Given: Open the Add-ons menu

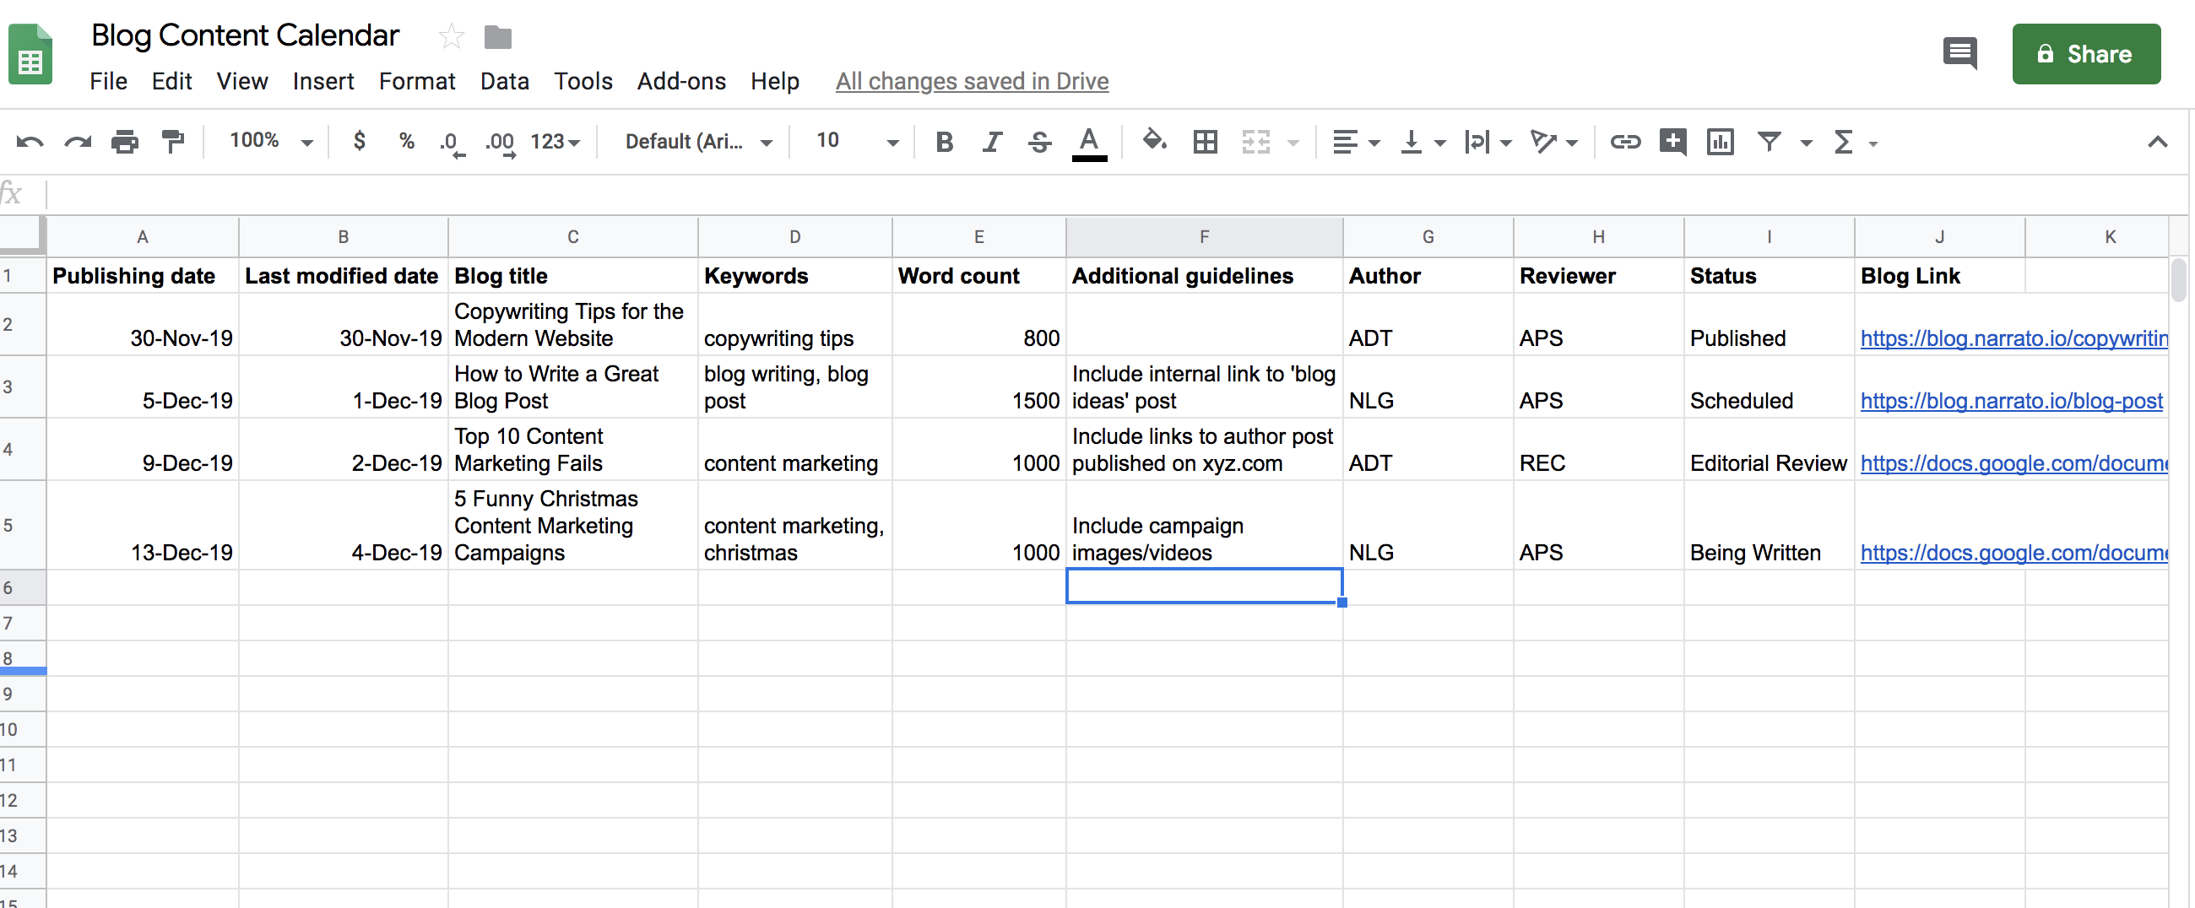Looking at the screenshot, I should coord(680,81).
